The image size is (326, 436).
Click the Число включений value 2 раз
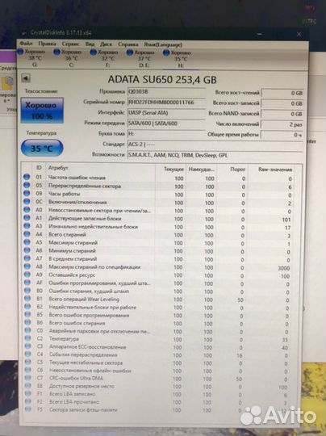tap(282, 124)
